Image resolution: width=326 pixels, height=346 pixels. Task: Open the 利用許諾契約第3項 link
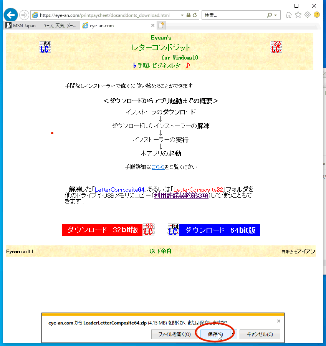pyautogui.click(x=181, y=195)
